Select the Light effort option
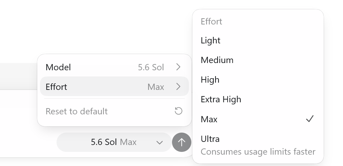Image resolution: width=343 pixels, height=166 pixels. (258, 40)
